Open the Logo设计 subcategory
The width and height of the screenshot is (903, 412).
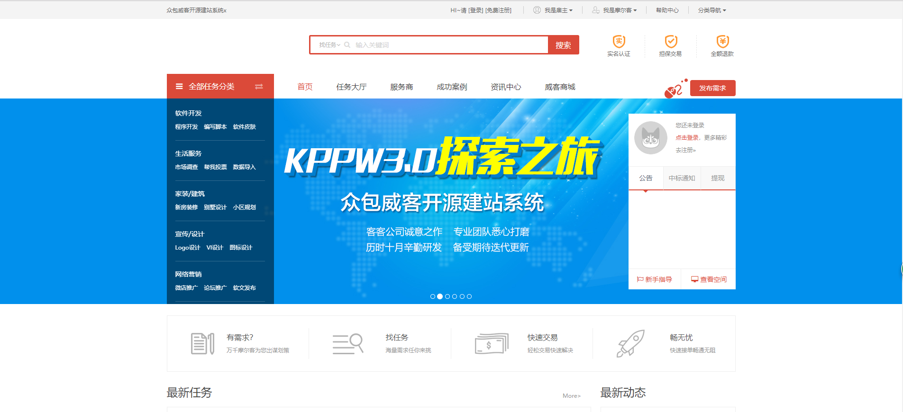point(188,248)
